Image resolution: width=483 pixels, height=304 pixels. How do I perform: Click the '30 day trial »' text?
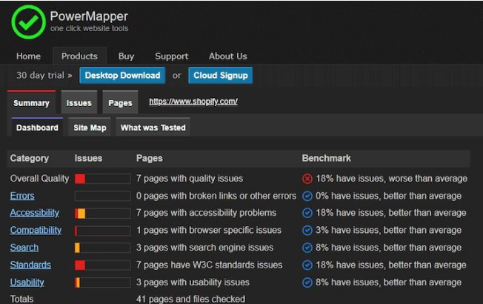click(x=44, y=75)
